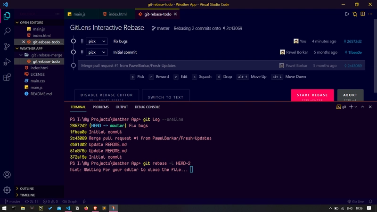
Task: Click the master branch in status bar
Action: [13, 202]
